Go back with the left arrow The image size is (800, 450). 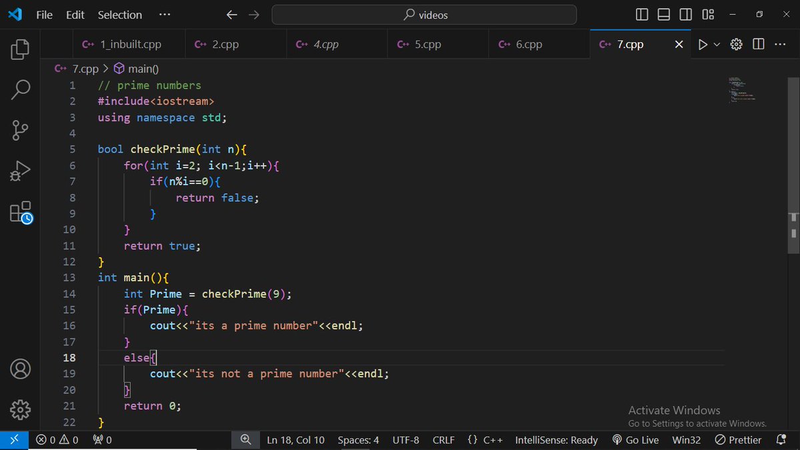pyautogui.click(x=231, y=15)
